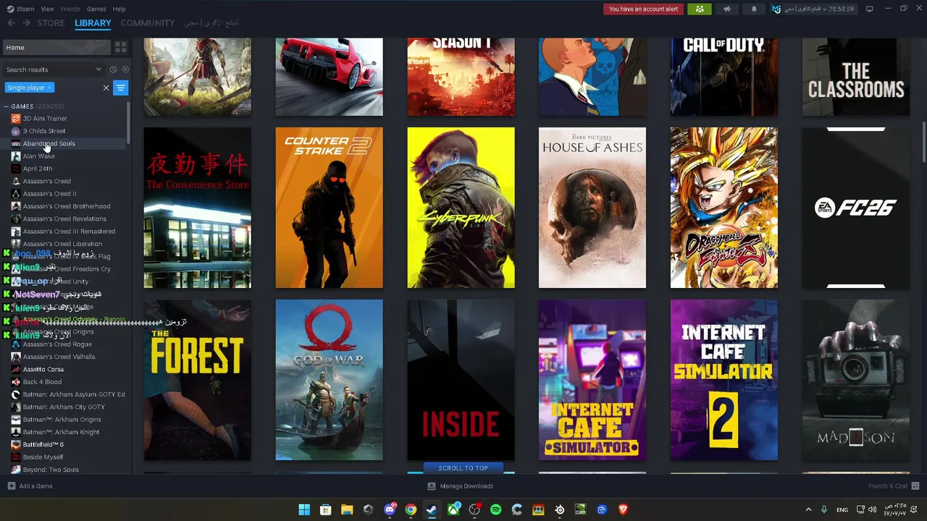The width and height of the screenshot is (927, 521).
Task: Open MADiSON game cover
Action: (x=856, y=380)
